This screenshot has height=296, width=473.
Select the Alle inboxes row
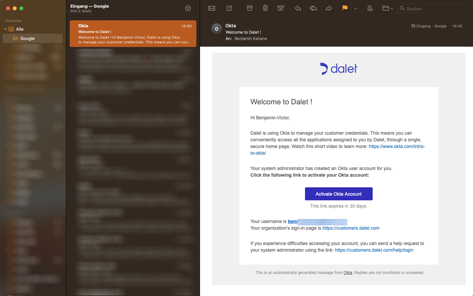33,29
